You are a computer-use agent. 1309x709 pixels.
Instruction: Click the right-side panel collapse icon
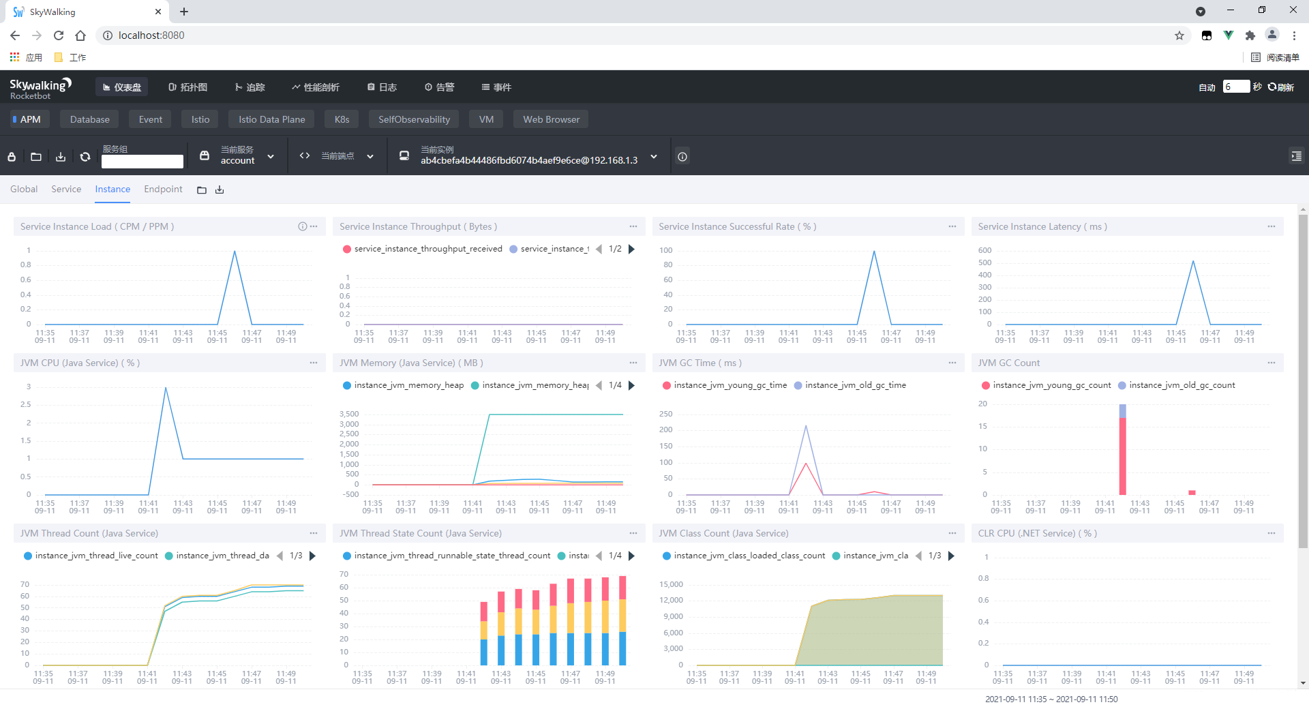point(1296,156)
